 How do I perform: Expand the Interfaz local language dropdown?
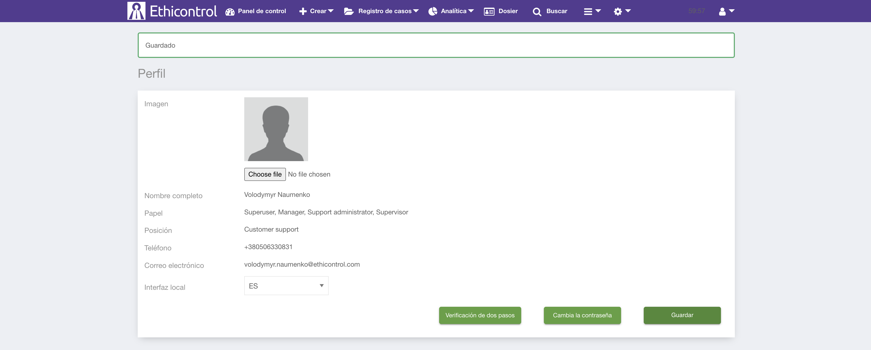pos(286,286)
